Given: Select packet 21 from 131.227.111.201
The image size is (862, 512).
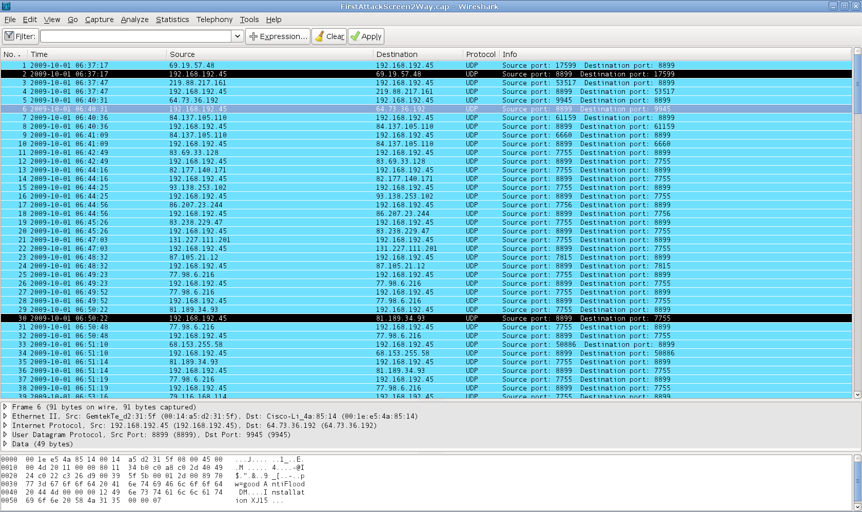Looking at the screenshot, I should coord(426,240).
